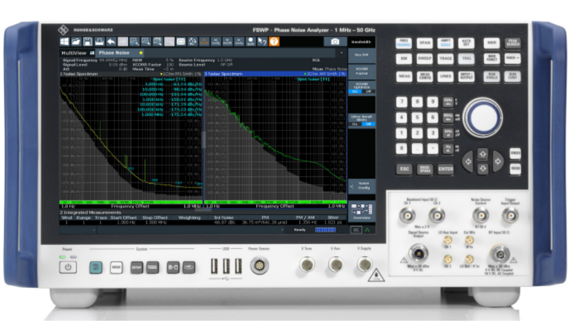The image size is (571, 328).
Task: Click the UNDO hardware key
Action: pyautogui.click(x=515, y=153)
